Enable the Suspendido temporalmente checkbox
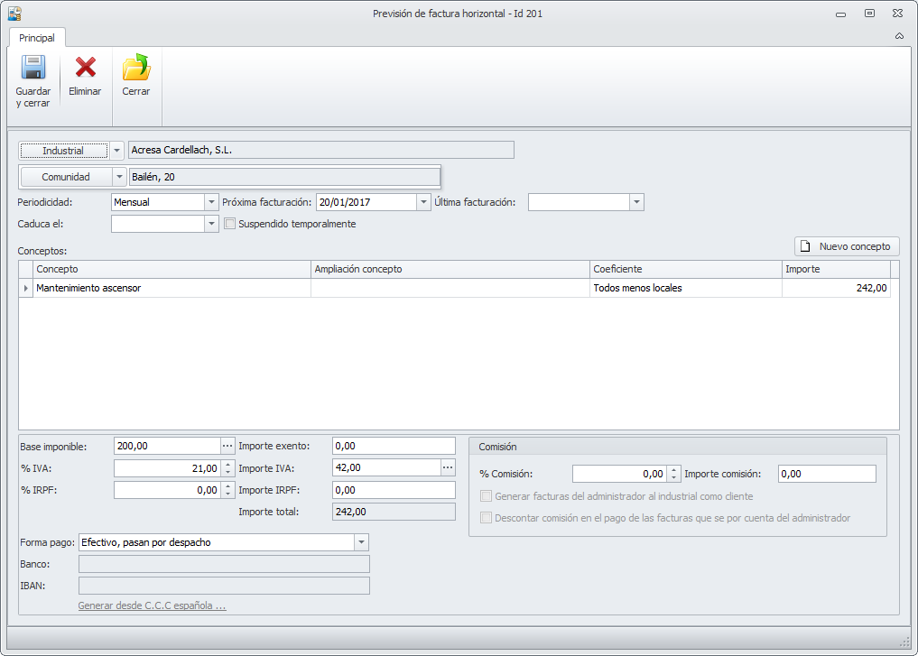The width and height of the screenshot is (918, 656). (x=229, y=224)
